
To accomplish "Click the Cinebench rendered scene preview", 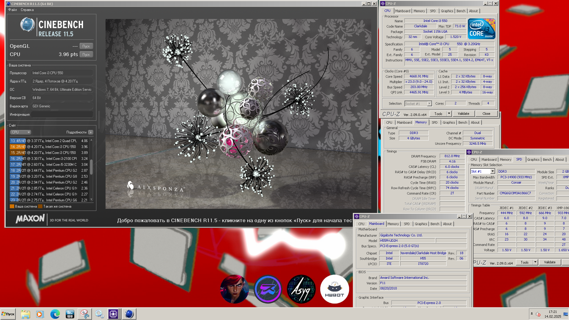I will (x=238, y=114).
